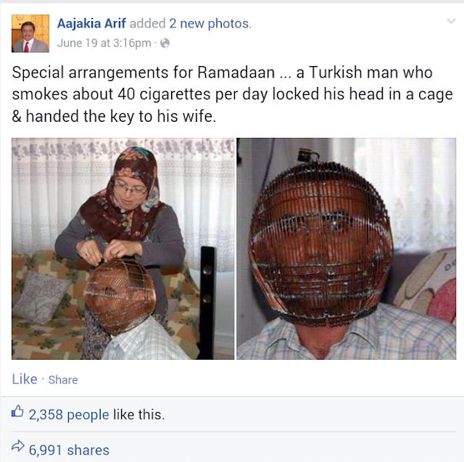Screen dimensions: 464x462
Task: Click the share arrow icon
Action: 17,446
